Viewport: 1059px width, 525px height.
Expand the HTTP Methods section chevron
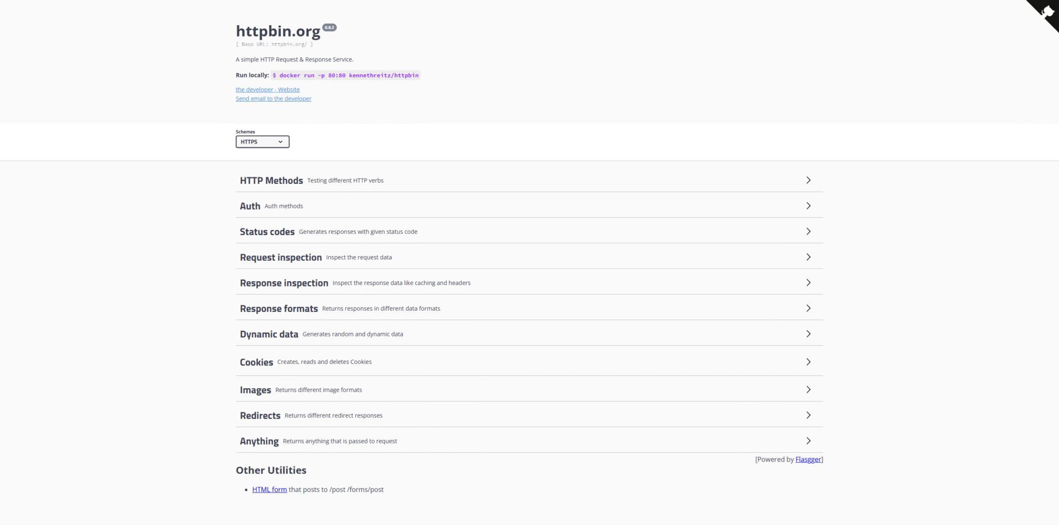[808, 180]
